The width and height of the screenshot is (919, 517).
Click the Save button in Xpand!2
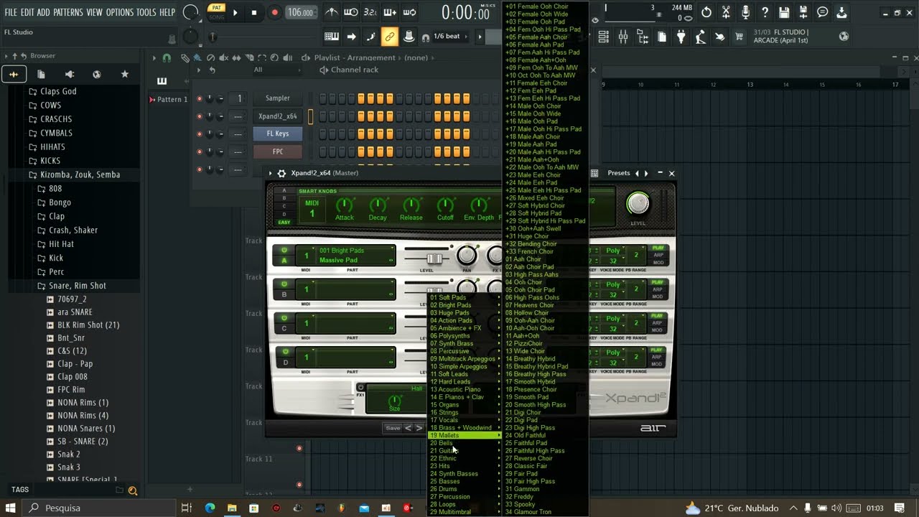pos(393,428)
